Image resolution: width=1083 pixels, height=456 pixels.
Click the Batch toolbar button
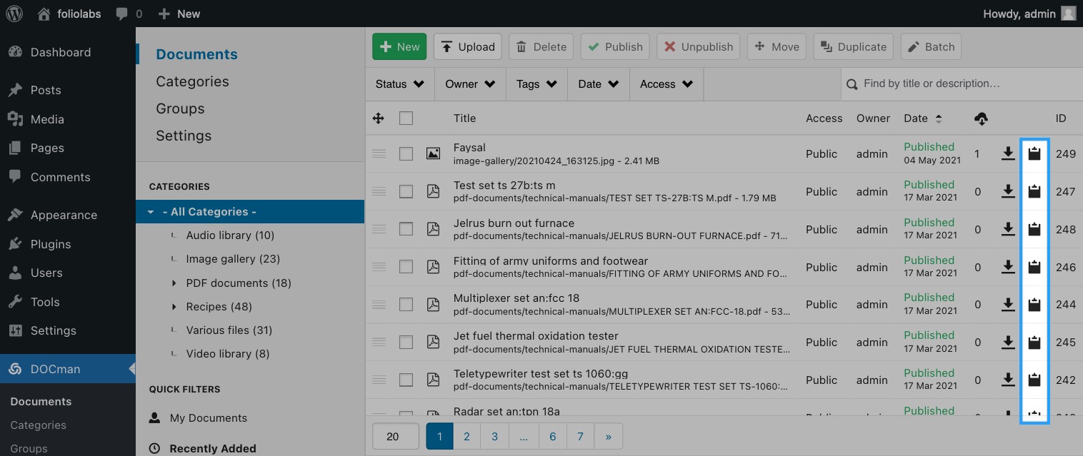coord(931,46)
